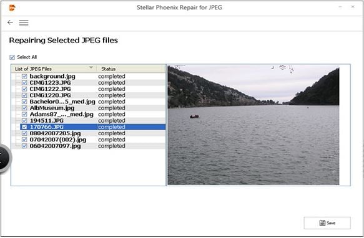Viewport: 364px width, 238px height.
Task: Uncheck 194511.JPG checkbox
Action: [24, 120]
